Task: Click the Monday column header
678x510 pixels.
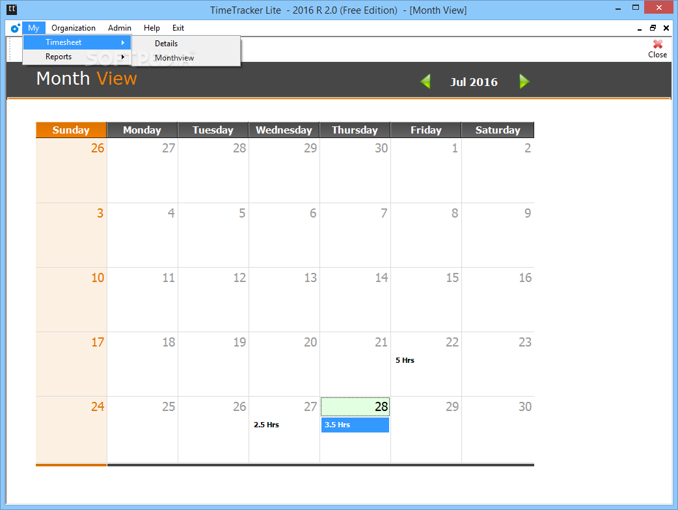Action: [x=142, y=130]
